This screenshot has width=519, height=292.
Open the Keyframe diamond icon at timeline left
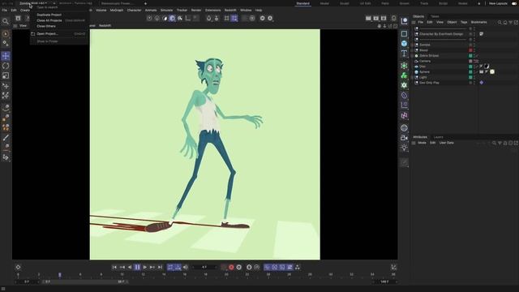[18, 267]
